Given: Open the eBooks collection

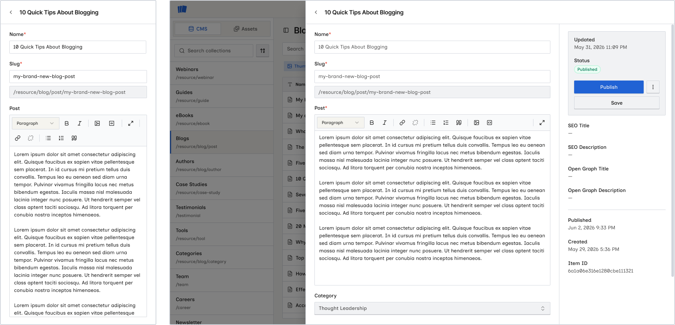Looking at the screenshot, I should tap(222, 119).
